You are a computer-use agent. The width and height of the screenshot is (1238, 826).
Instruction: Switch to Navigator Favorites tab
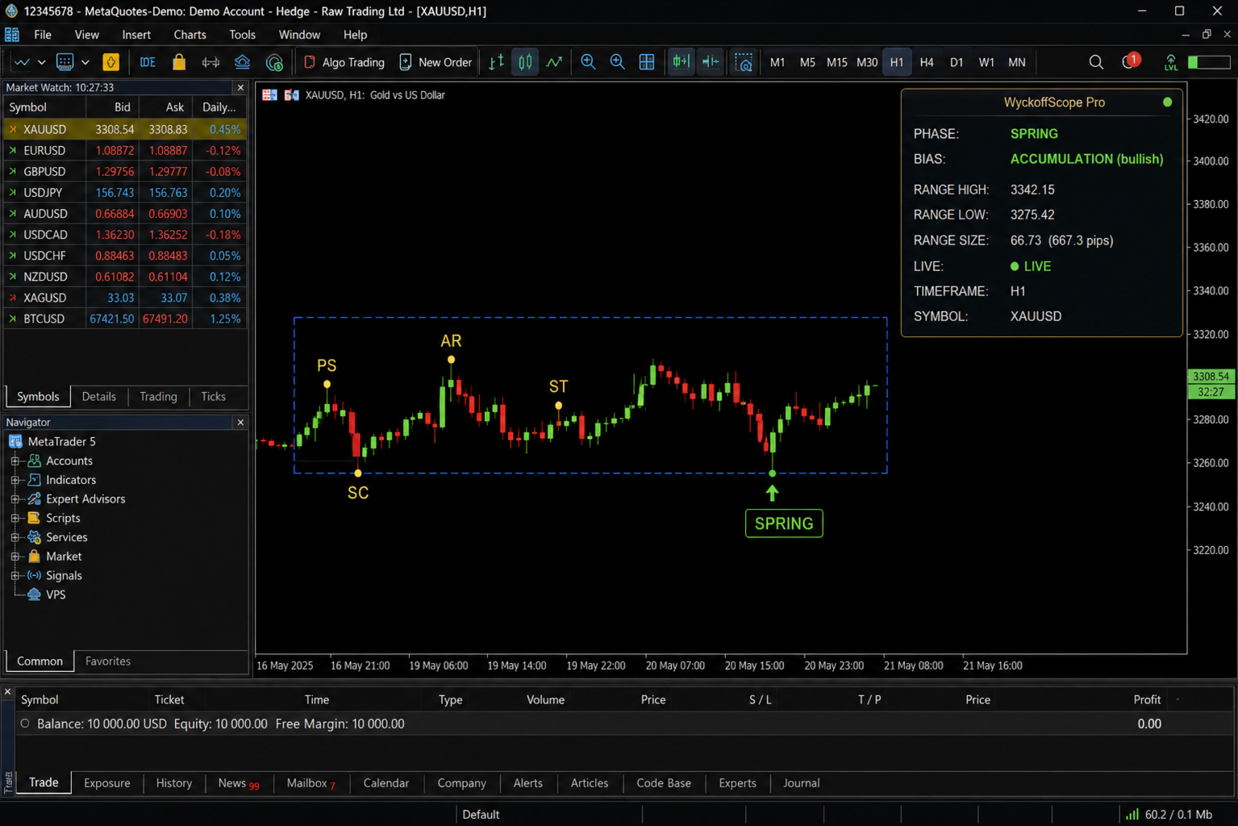point(108,661)
